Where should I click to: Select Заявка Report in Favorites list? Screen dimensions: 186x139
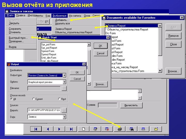coord(131,26)
